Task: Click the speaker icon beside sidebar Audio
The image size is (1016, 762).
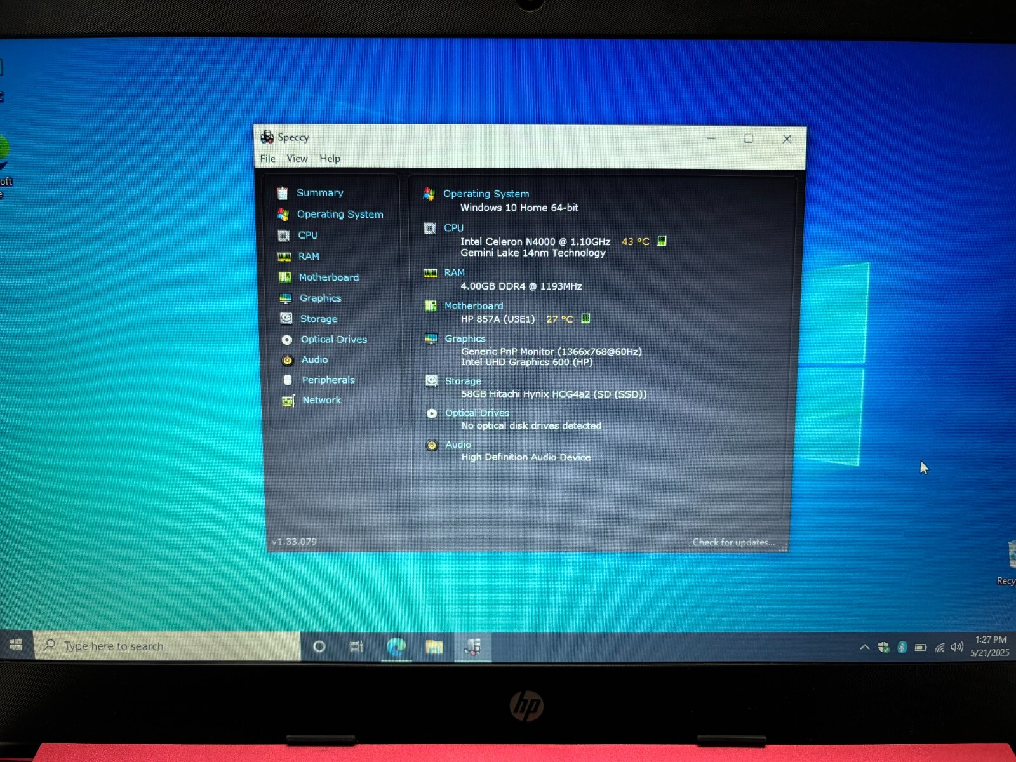Action: [x=287, y=360]
